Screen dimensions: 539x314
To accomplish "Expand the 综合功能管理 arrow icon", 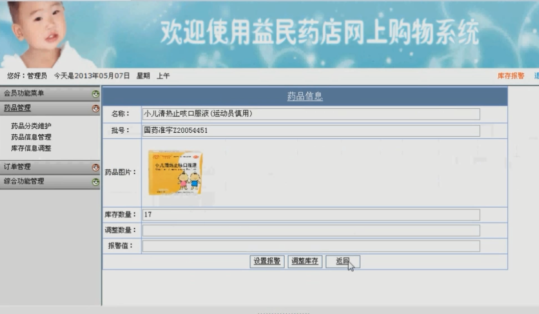I will [96, 182].
